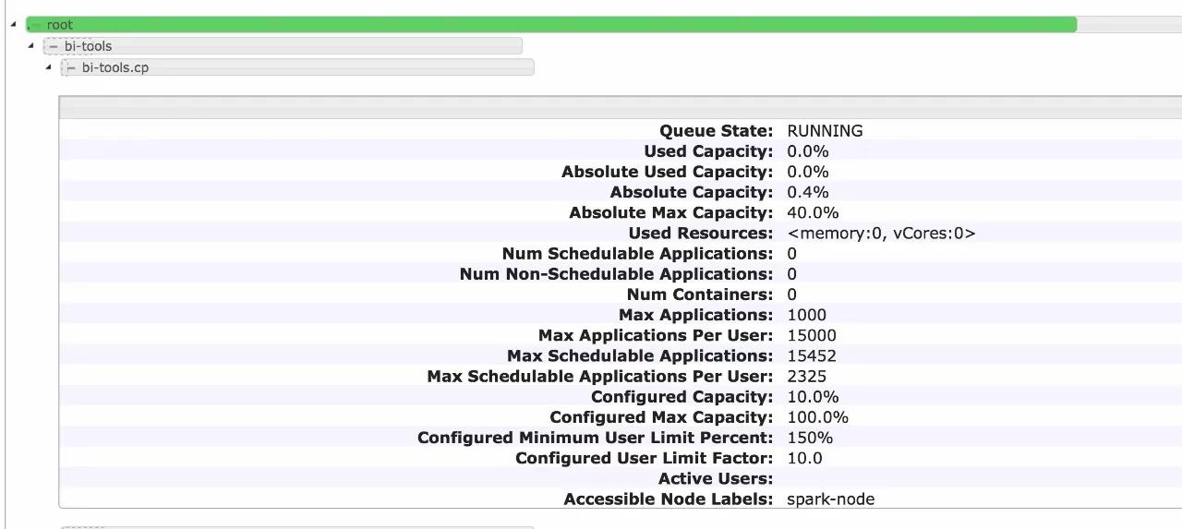
Task: Click the Queue State label
Action: [x=716, y=131]
